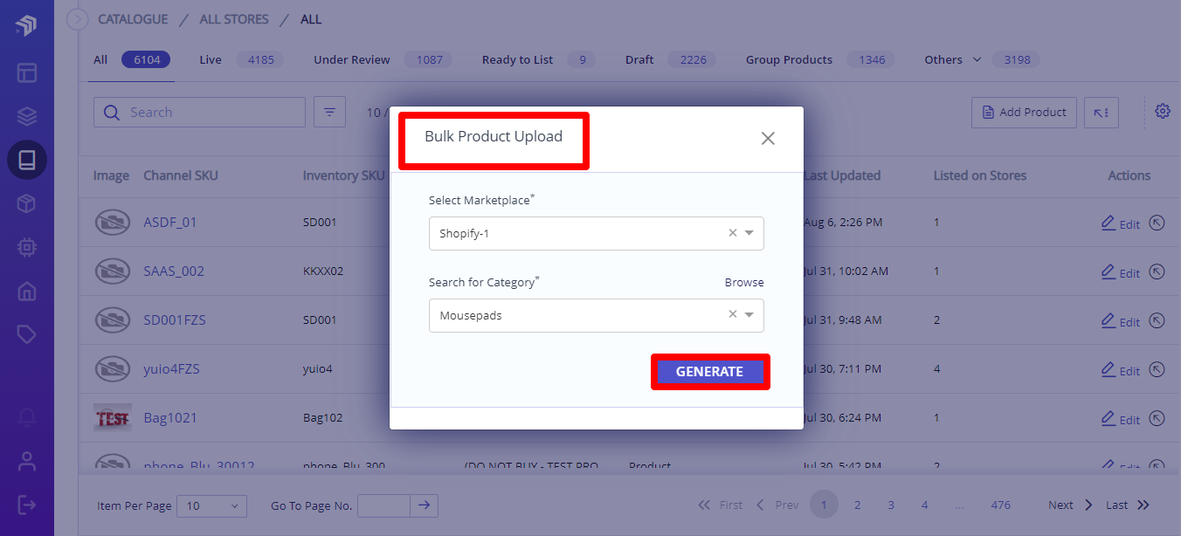The image size is (1181, 536).
Task: Open the price tag icon in sidebar
Action: 26,335
